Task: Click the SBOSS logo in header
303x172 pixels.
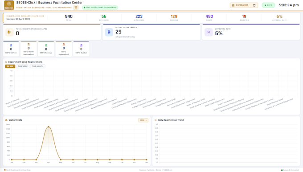Action: coord(9,5)
